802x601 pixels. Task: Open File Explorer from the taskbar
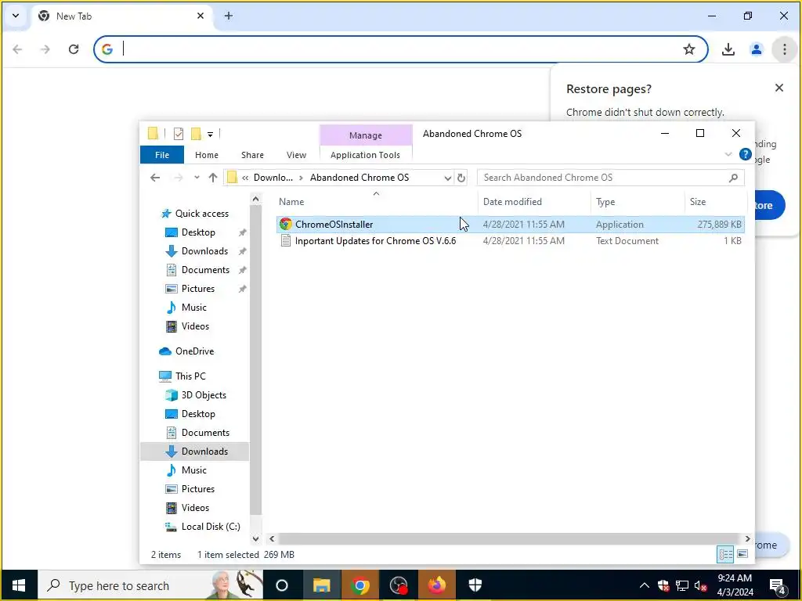322,585
